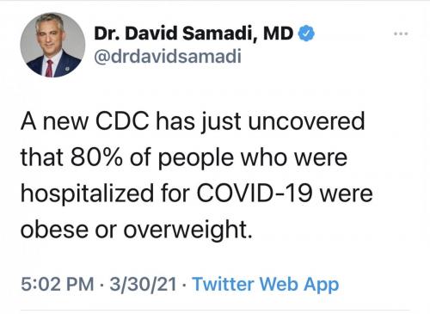
Task: Open the Dr. David Samadi, MD display name
Action: coord(193,34)
